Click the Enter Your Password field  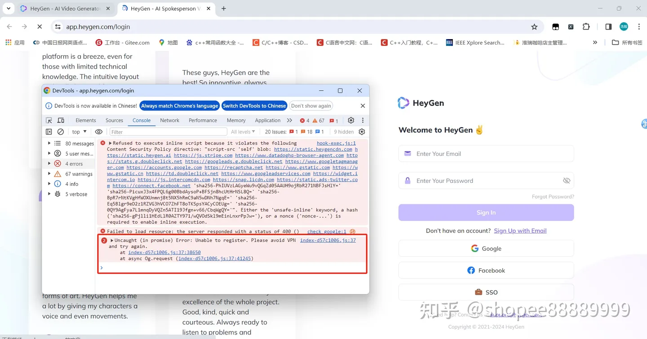pyautogui.click(x=486, y=181)
